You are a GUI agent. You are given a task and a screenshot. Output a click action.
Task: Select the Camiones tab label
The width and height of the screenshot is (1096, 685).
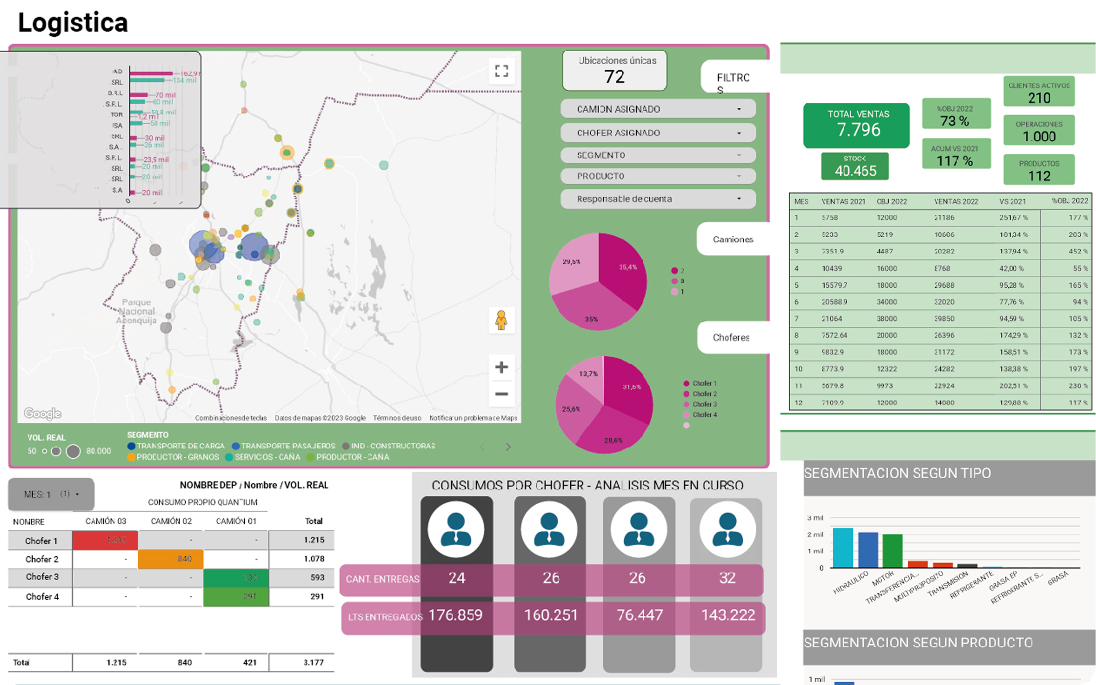[x=733, y=239]
